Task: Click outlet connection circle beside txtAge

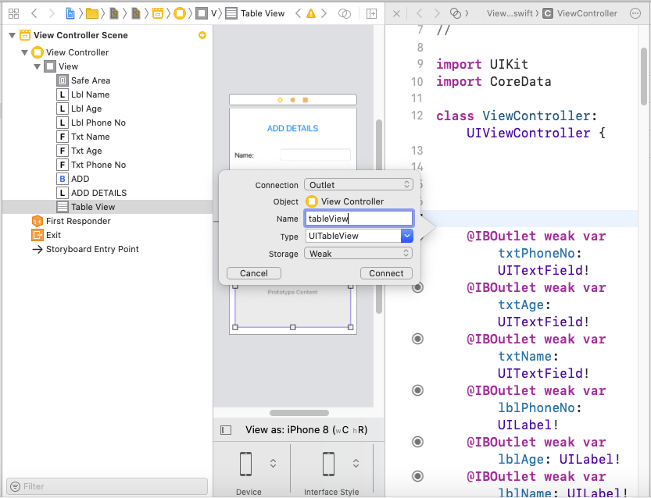Action: pos(417,287)
